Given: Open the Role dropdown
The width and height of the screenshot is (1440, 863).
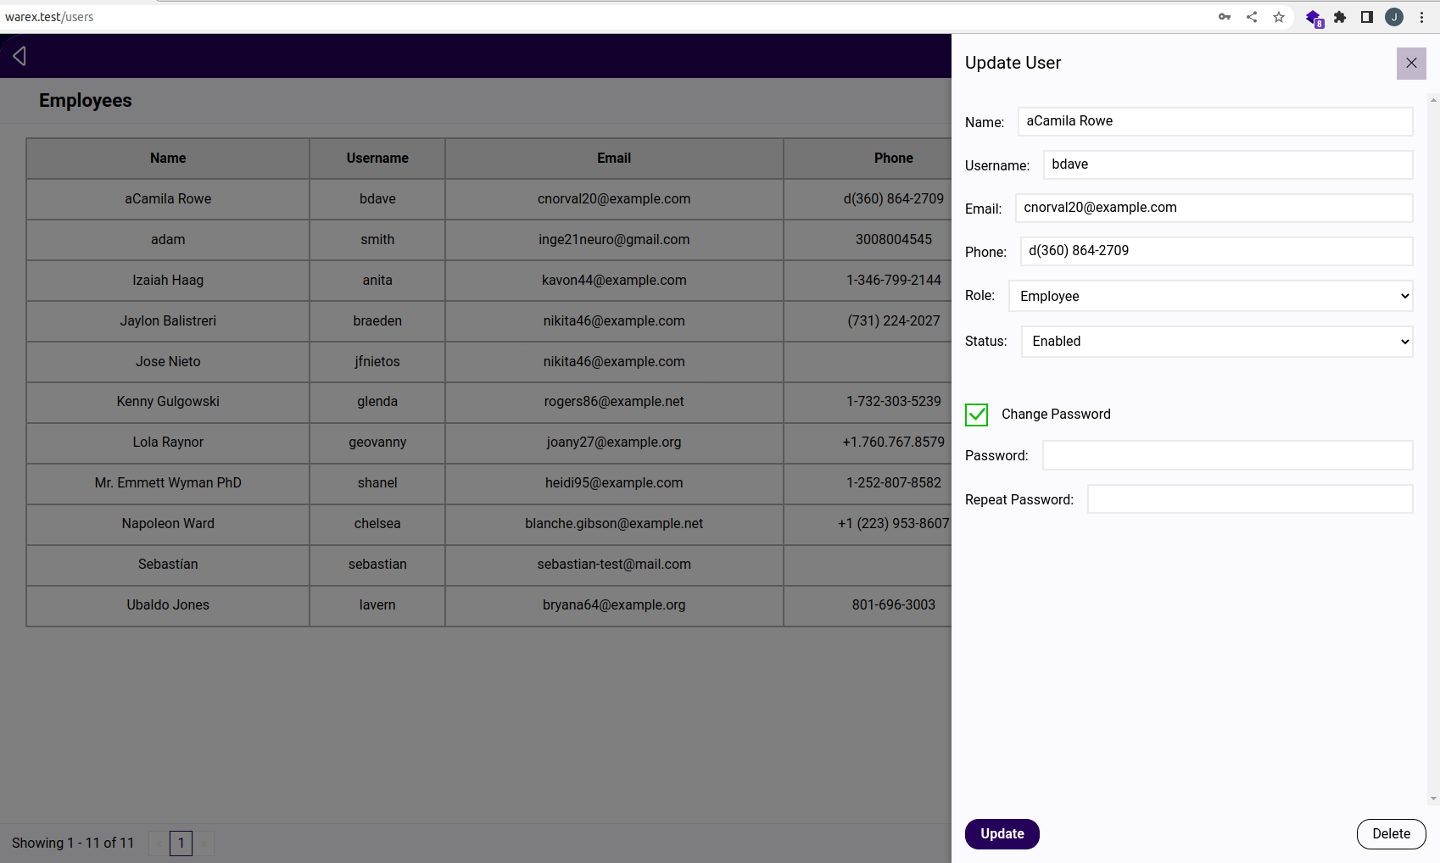Looking at the screenshot, I should tap(1210, 296).
